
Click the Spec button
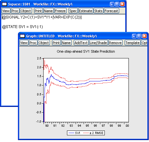(73, 11)
